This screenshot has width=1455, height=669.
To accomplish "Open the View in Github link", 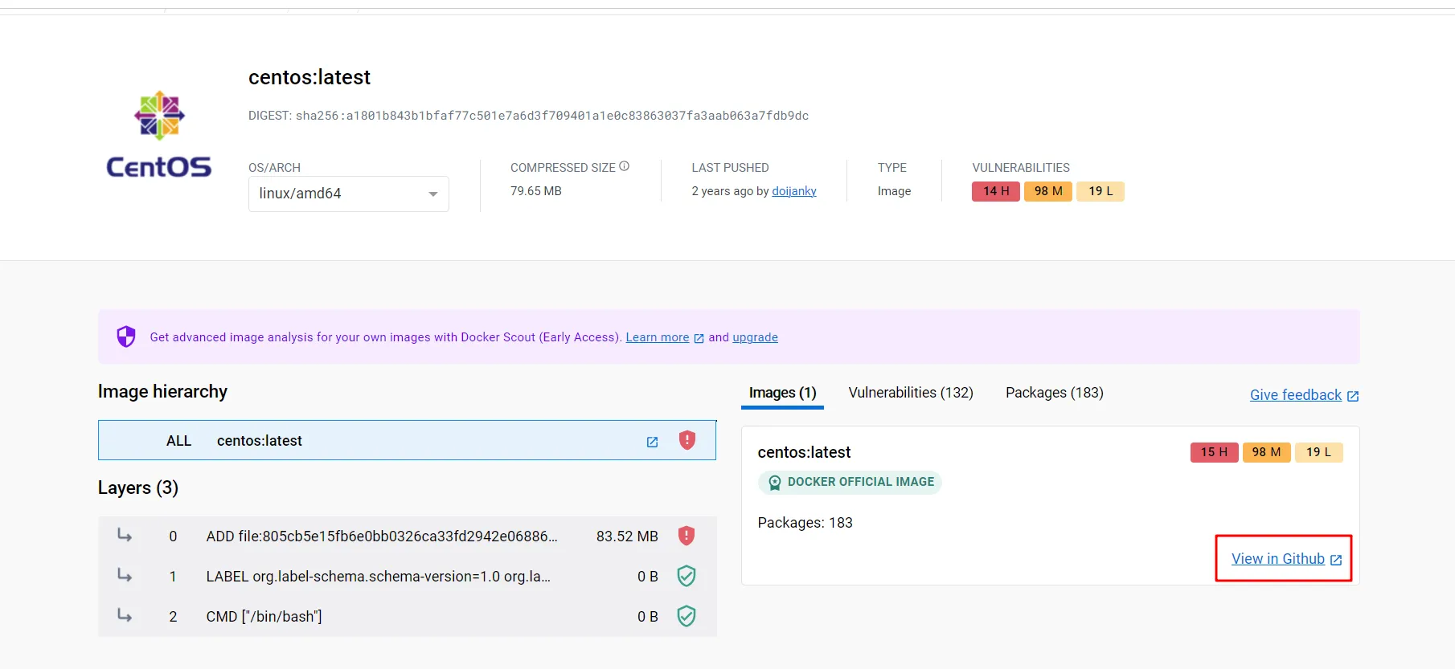I will click(1277, 559).
